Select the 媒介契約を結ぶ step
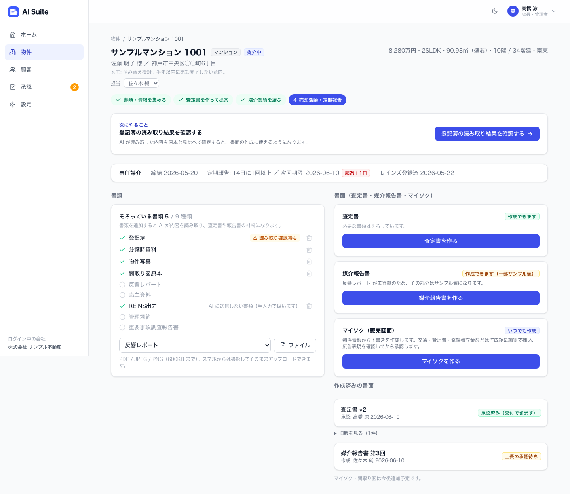570x494 pixels. point(261,100)
